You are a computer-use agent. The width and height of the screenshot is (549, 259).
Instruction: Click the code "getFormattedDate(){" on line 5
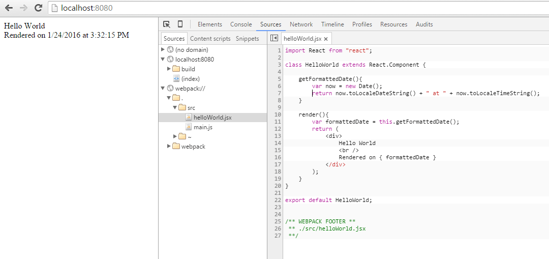(330, 79)
